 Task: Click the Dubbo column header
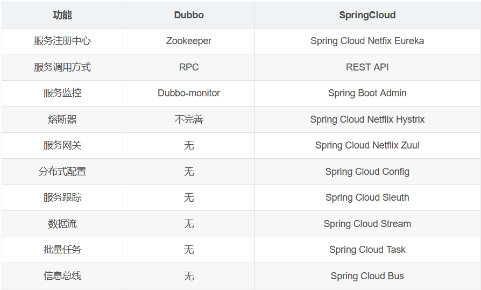(189, 15)
